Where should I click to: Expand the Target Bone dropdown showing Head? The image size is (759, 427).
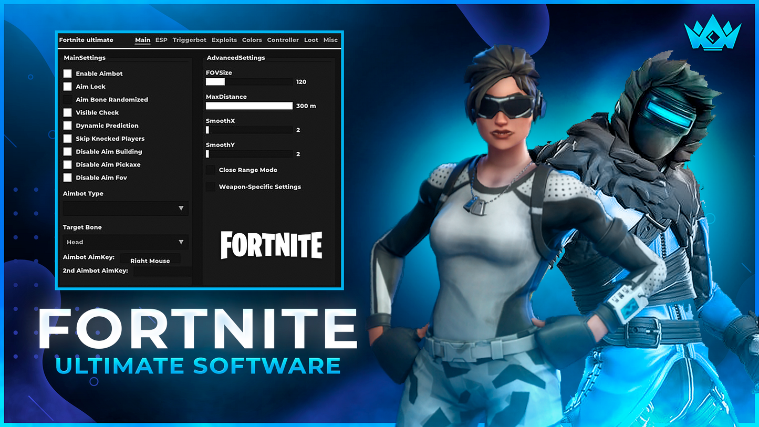(x=125, y=242)
